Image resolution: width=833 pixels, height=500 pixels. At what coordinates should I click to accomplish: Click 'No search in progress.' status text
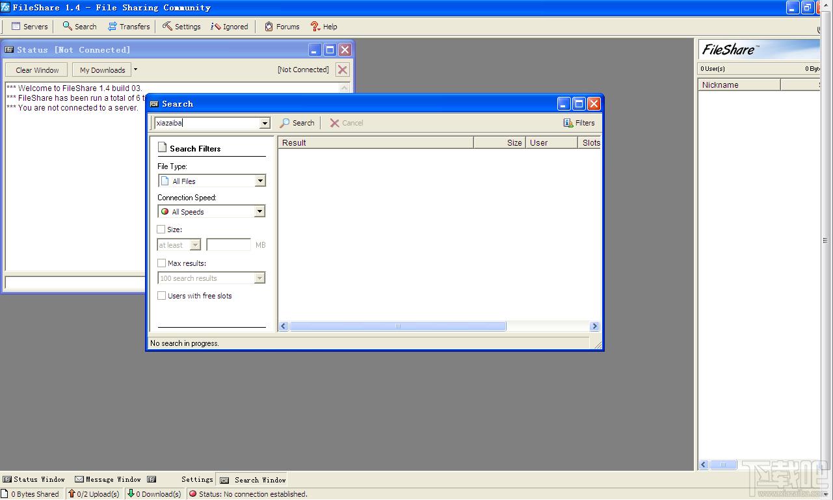(x=185, y=343)
